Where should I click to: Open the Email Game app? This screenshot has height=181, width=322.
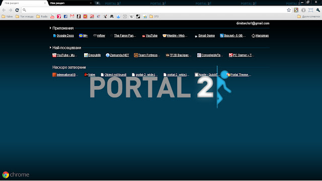click(205, 36)
